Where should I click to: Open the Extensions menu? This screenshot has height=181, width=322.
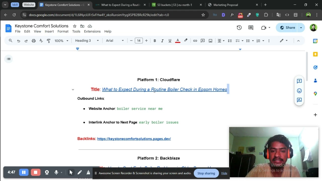pyautogui.click(x=92, y=31)
